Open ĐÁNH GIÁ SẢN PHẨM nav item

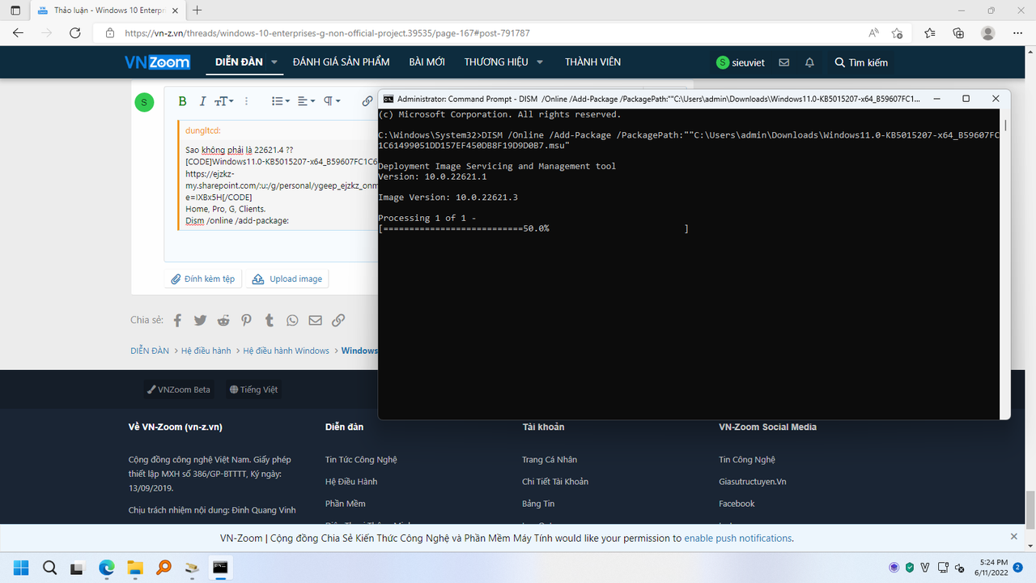click(x=341, y=62)
